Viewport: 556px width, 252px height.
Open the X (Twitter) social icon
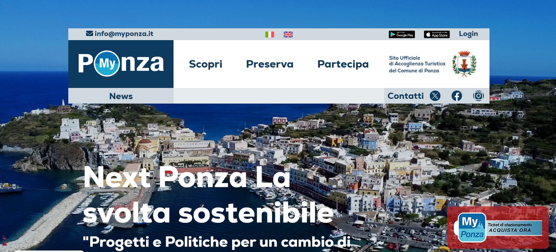(x=435, y=96)
